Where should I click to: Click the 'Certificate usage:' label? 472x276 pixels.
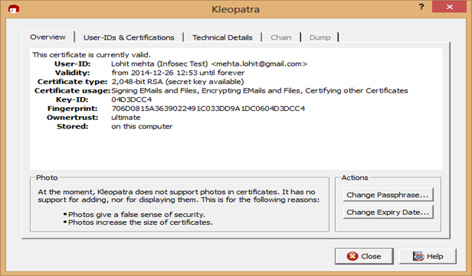click(72, 91)
